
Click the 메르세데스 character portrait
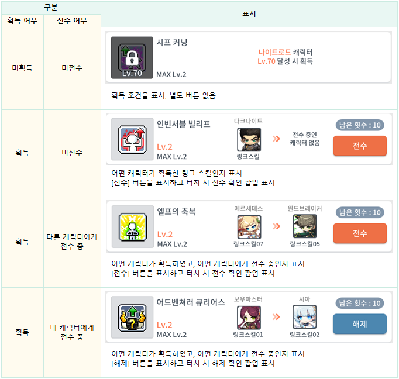click(x=249, y=227)
